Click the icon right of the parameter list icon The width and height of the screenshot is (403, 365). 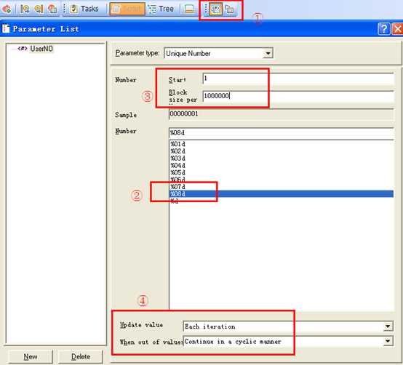point(230,9)
